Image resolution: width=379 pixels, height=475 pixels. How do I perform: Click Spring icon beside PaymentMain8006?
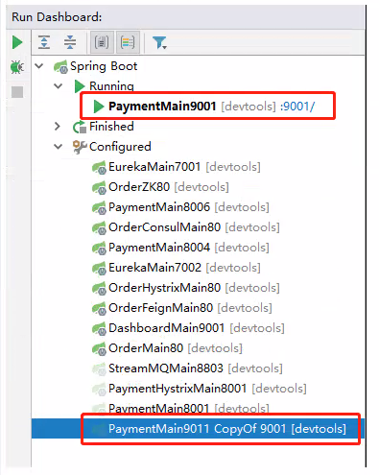click(x=99, y=208)
